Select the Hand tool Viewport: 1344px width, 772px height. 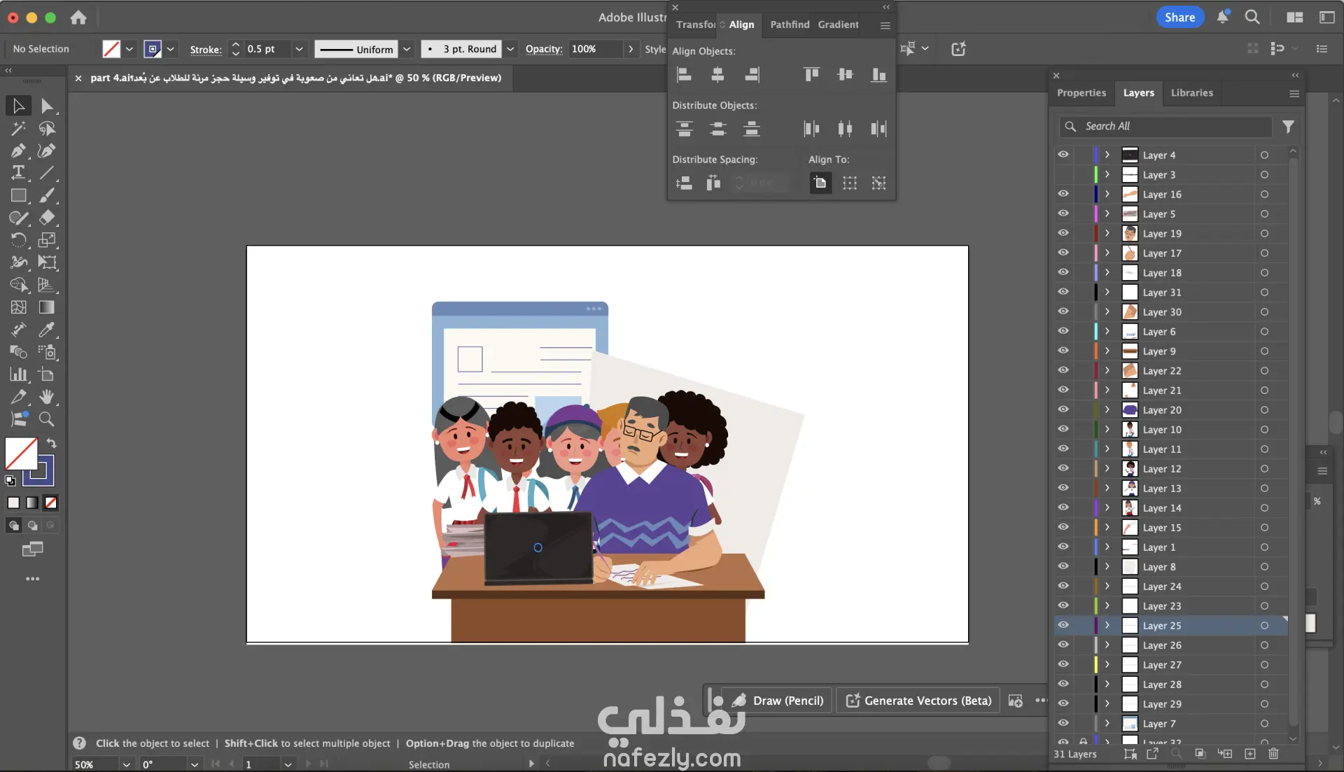pos(47,397)
